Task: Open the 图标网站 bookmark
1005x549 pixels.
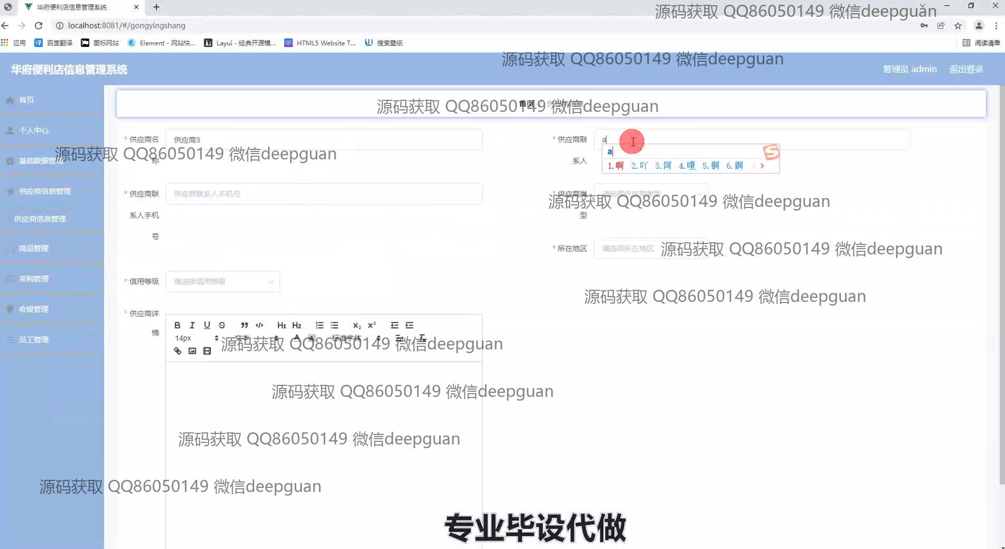Action: coord(100,43)
